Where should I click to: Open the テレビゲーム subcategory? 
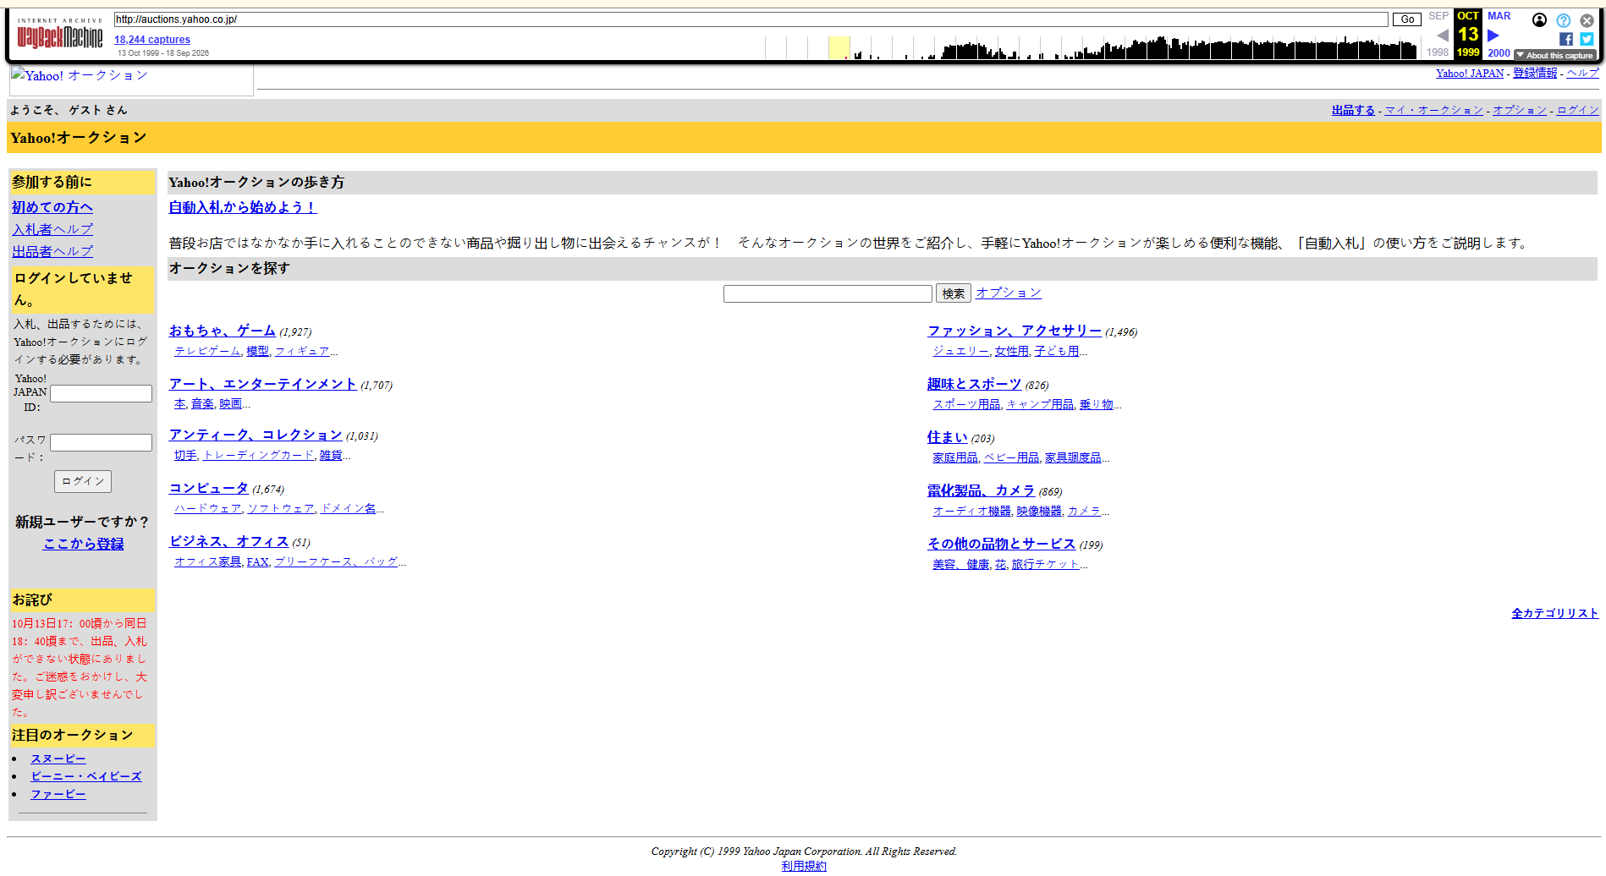(207, 351)
